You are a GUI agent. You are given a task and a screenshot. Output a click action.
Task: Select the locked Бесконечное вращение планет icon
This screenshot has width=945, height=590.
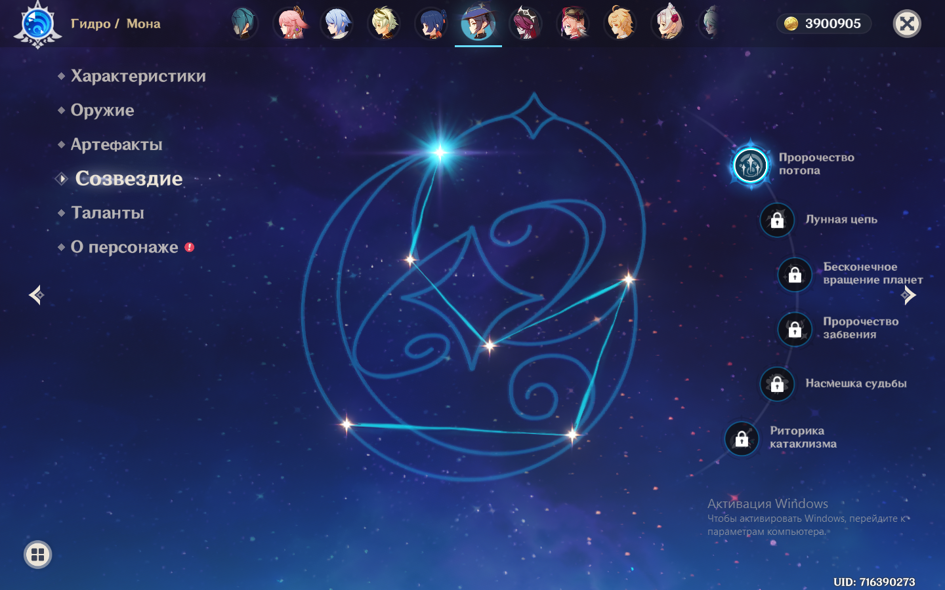point(795,274)
